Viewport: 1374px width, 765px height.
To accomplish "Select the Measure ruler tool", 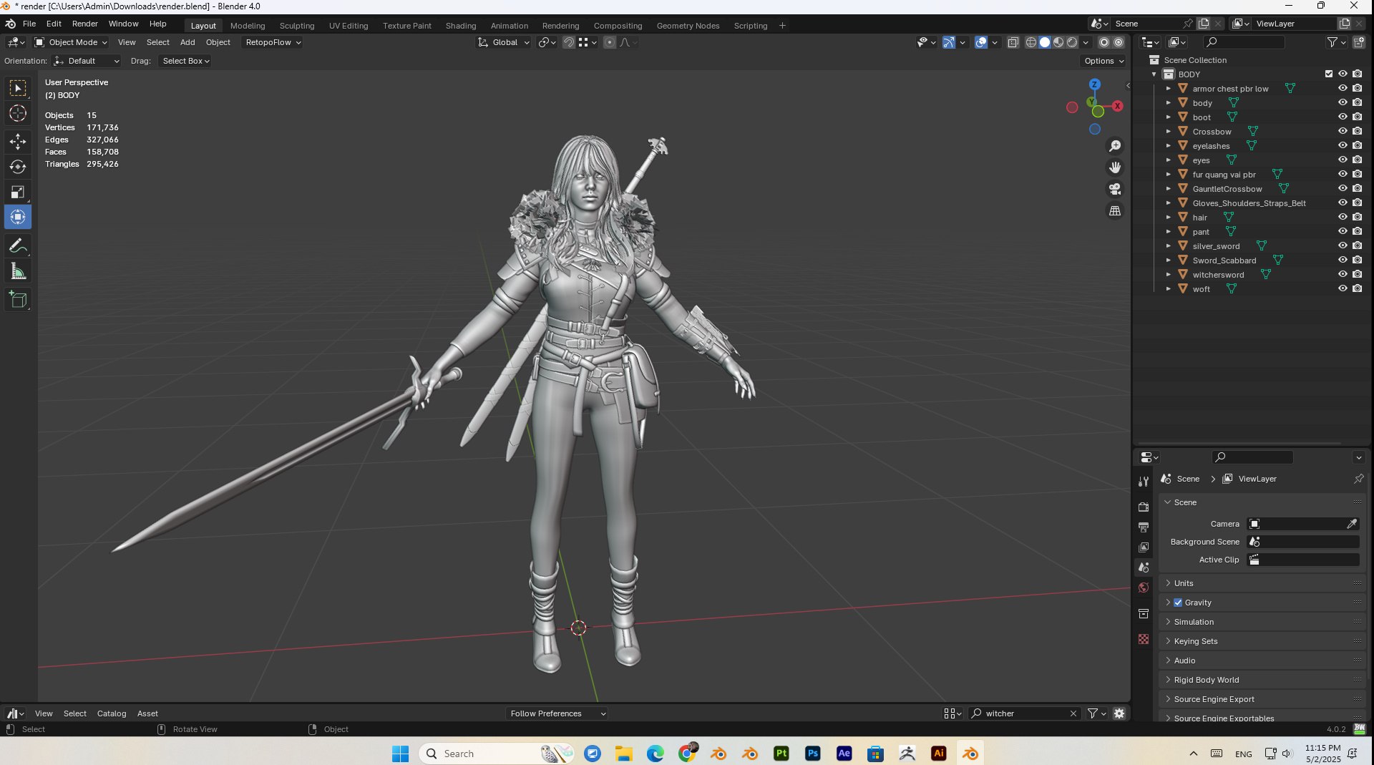I will 18,271.
